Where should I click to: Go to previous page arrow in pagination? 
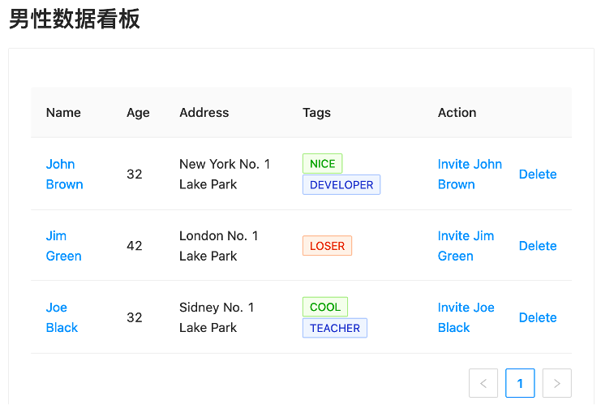tap(483, 383)
